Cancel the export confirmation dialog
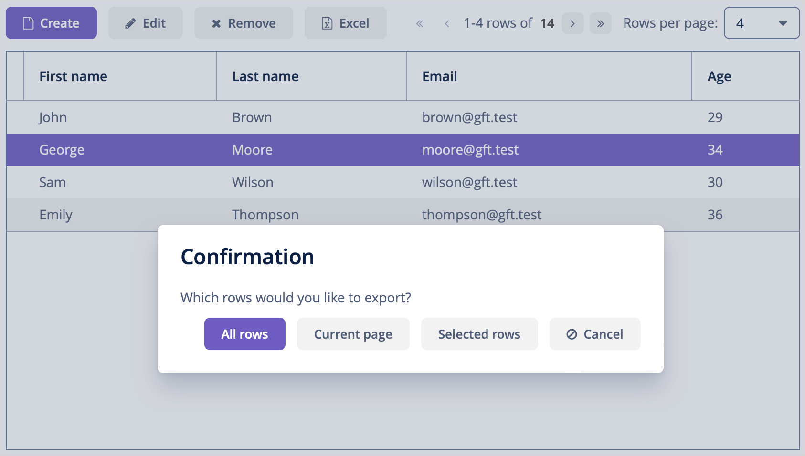Image resolution: width=805 pixels, height=456 pixels. 595,334
